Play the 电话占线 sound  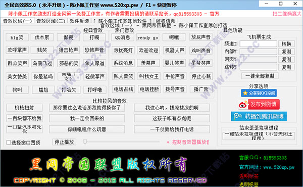pyautogui.click(x=124, y=89)
